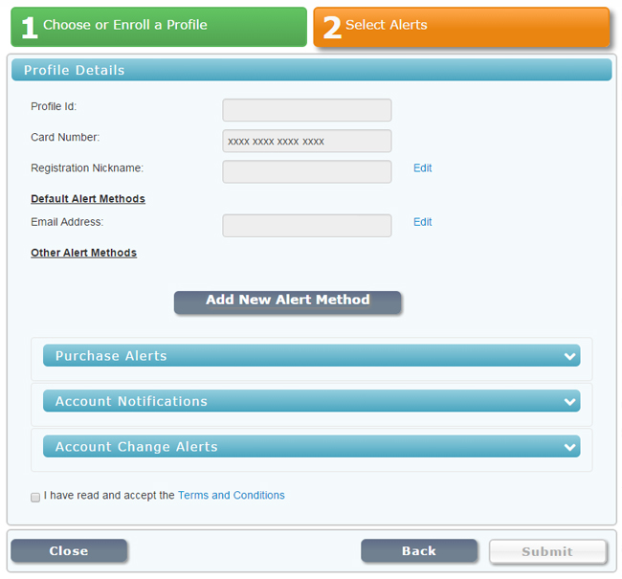
Task: Expand Account Change Alerts chevron
Action: tap(570, 447)
